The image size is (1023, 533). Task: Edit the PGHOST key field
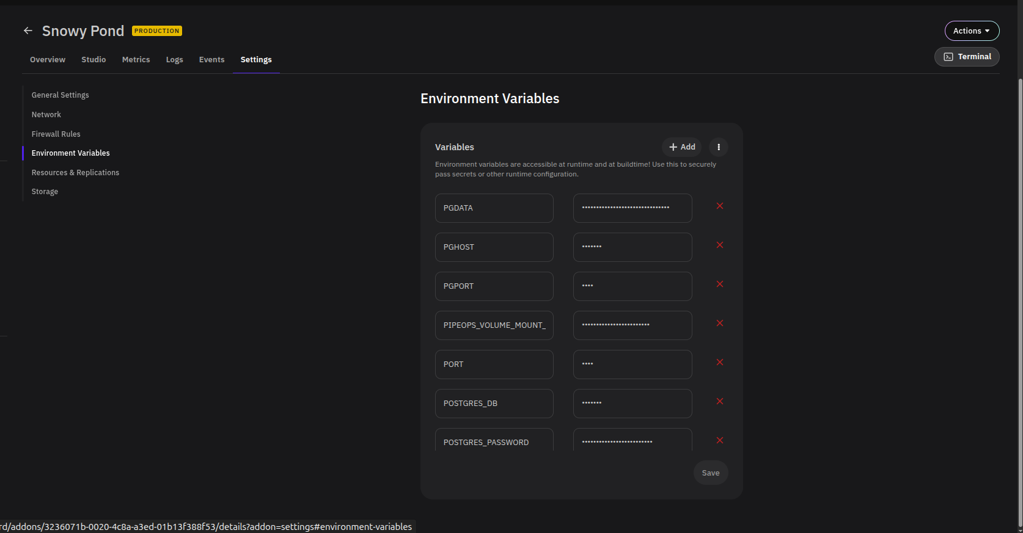coord(494,247)
